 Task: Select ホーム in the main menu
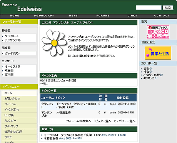(x=19, y=93)
